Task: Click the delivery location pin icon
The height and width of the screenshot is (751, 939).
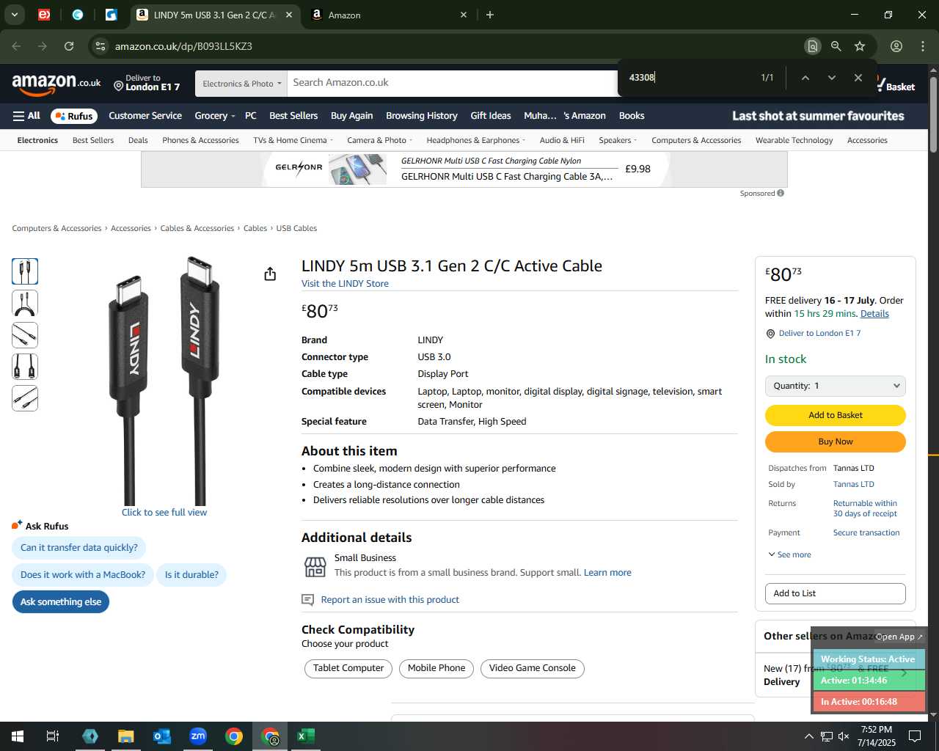Action: tap(118, 87)
